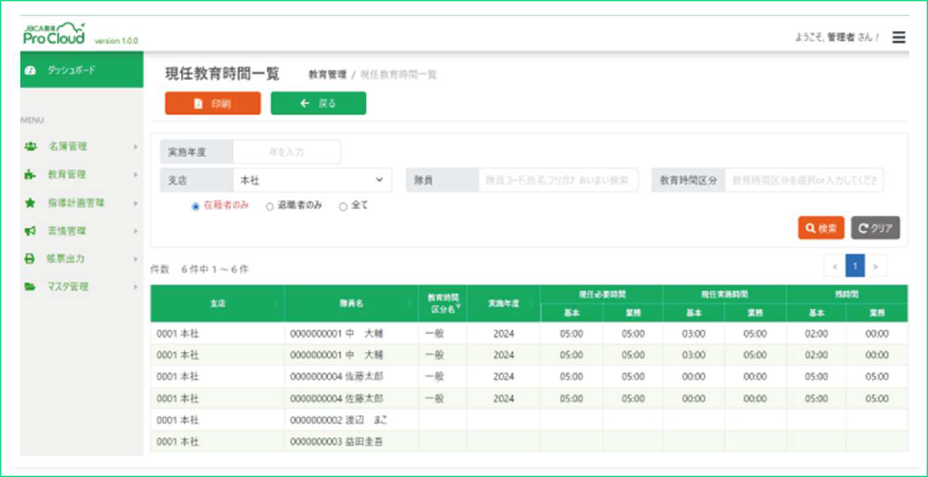Click the 実施年度 year input field
The height and width of the screenshot is (477, 928).
pyautogui.click(x=287, y=152)
